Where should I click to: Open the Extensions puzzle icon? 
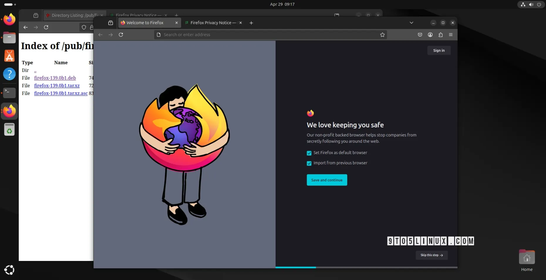pyautogui.click(x=441, y=35)
